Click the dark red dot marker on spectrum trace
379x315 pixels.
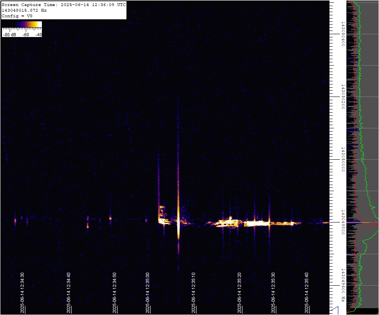pyautogui.click(x=356, y=253)
